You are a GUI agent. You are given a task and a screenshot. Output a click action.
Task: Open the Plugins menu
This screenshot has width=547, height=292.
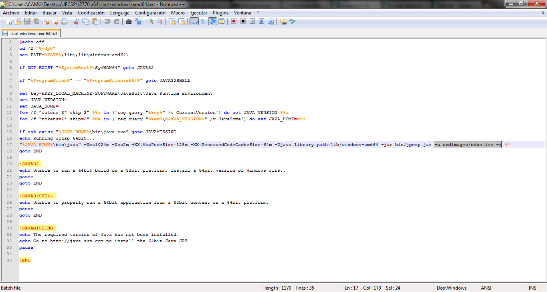click(x=220, y=13)
